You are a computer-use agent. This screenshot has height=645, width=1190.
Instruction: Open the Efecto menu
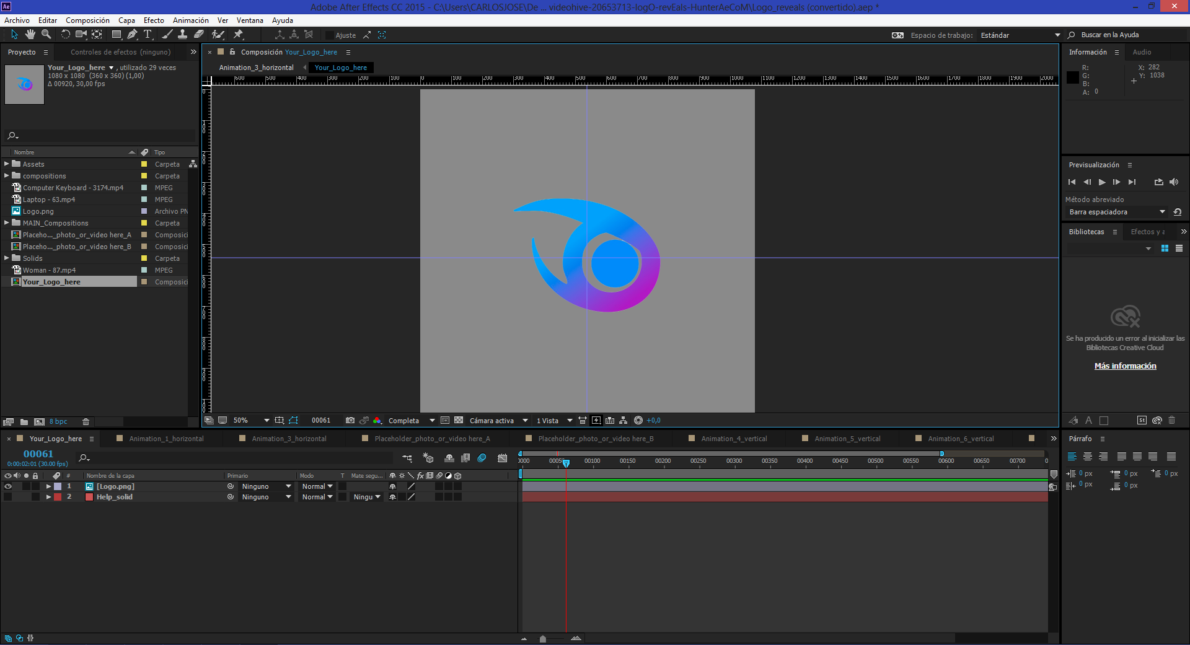[154, 20]
